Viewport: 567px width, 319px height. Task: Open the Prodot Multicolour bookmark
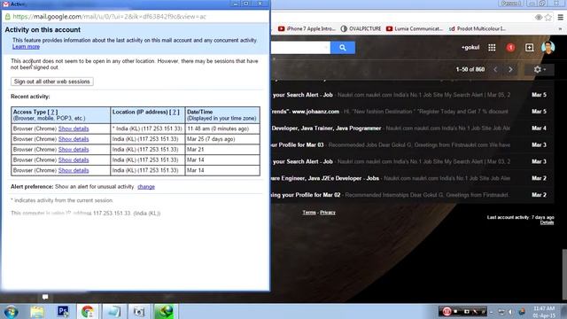click(x=478, y=28)
